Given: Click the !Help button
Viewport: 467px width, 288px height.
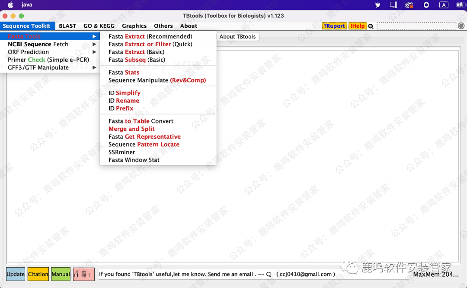Looking at the screenshot, I should point(357,26).
